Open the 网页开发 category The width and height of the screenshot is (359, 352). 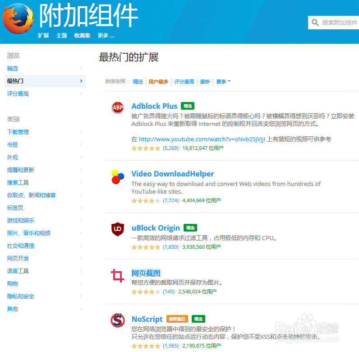coord(18,258)
